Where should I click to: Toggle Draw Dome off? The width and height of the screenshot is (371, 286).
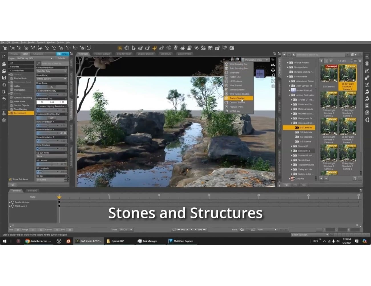coord(52,86)
